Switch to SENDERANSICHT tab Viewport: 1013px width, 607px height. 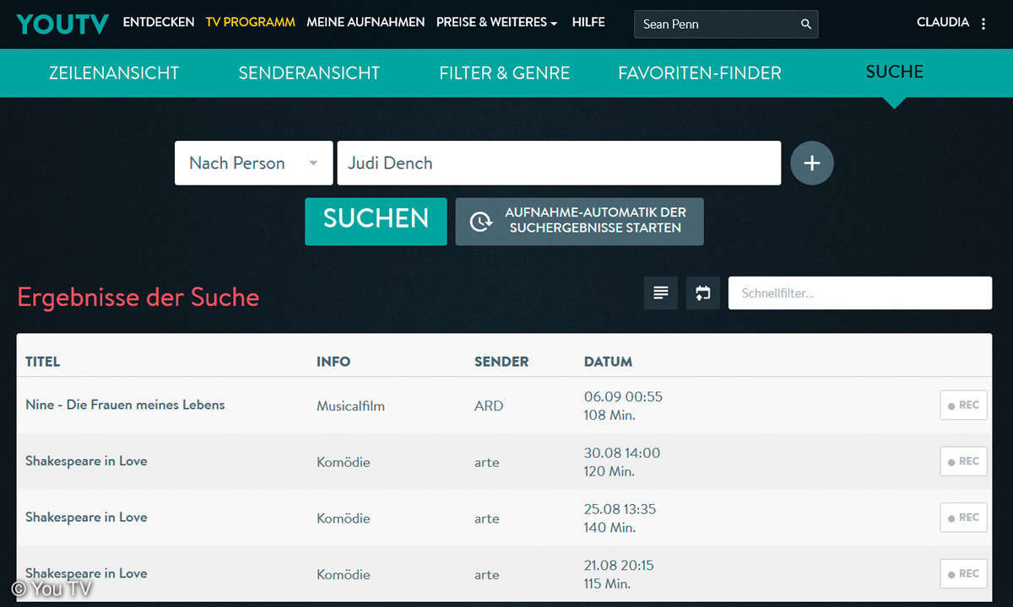pos(309,73)
